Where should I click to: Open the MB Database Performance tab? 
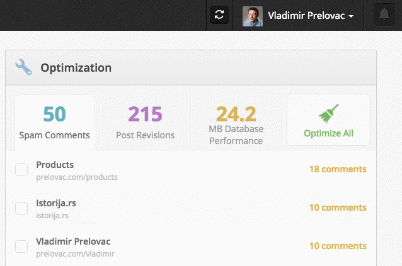[236, 123]
